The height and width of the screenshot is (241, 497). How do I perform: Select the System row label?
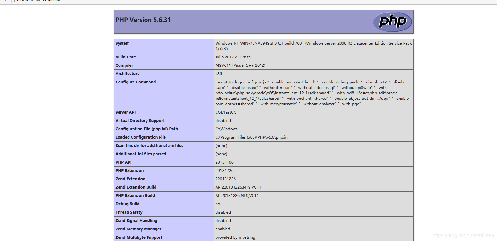click(122, 43)
